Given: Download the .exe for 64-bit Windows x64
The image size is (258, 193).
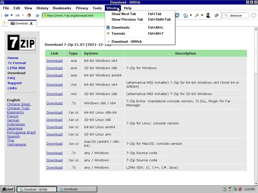Looking at the screenshot, I should (x=54, y=61).
